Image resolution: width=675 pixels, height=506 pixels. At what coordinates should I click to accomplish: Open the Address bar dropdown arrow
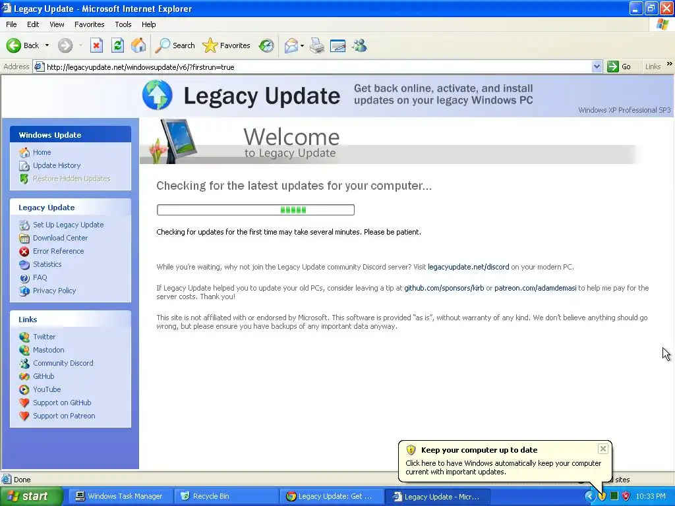[597, 67]
